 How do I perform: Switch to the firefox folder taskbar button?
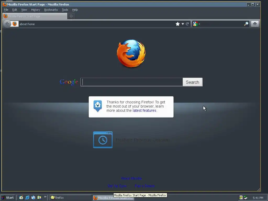(x=71, y=198)
